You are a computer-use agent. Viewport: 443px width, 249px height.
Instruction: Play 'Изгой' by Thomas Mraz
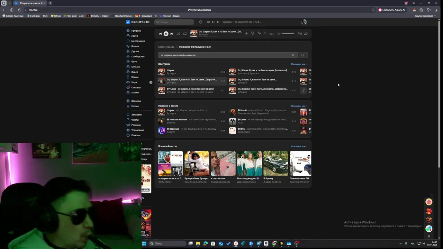(263, 112)
